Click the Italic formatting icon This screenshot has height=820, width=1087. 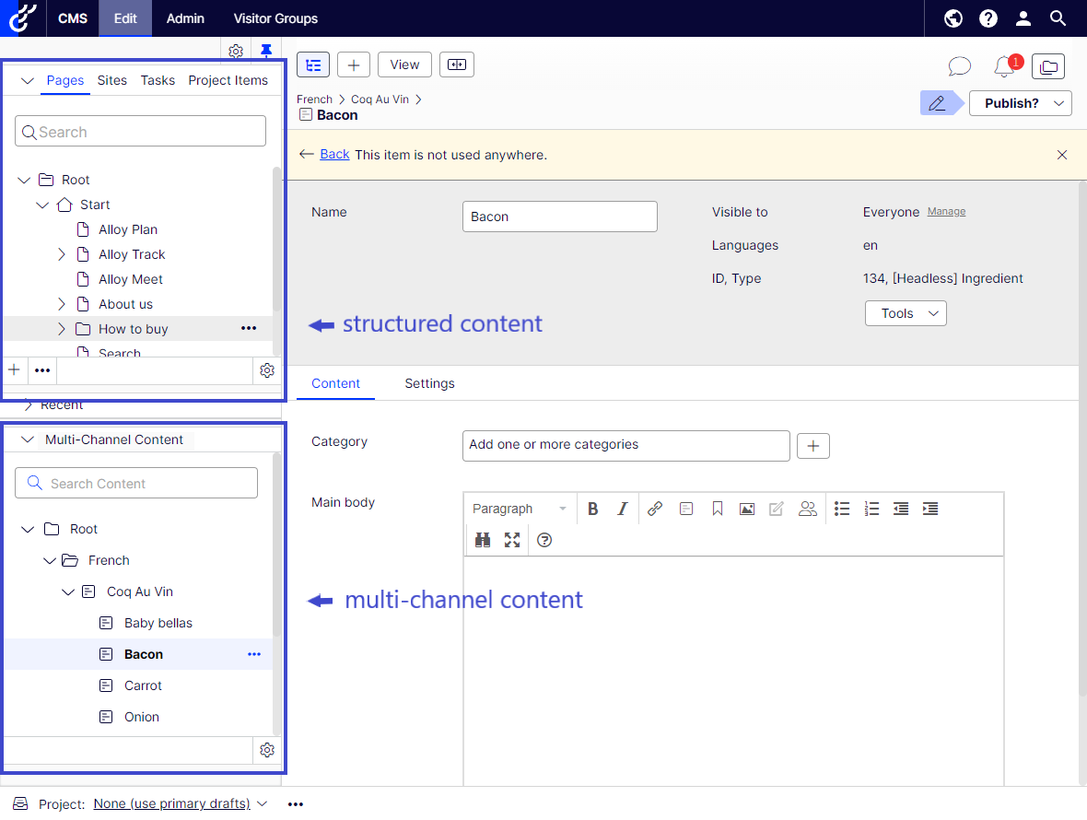tap(623, 509)
